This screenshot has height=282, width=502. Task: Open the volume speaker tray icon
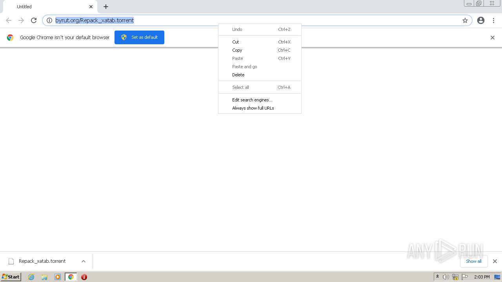tap(446, 277)
